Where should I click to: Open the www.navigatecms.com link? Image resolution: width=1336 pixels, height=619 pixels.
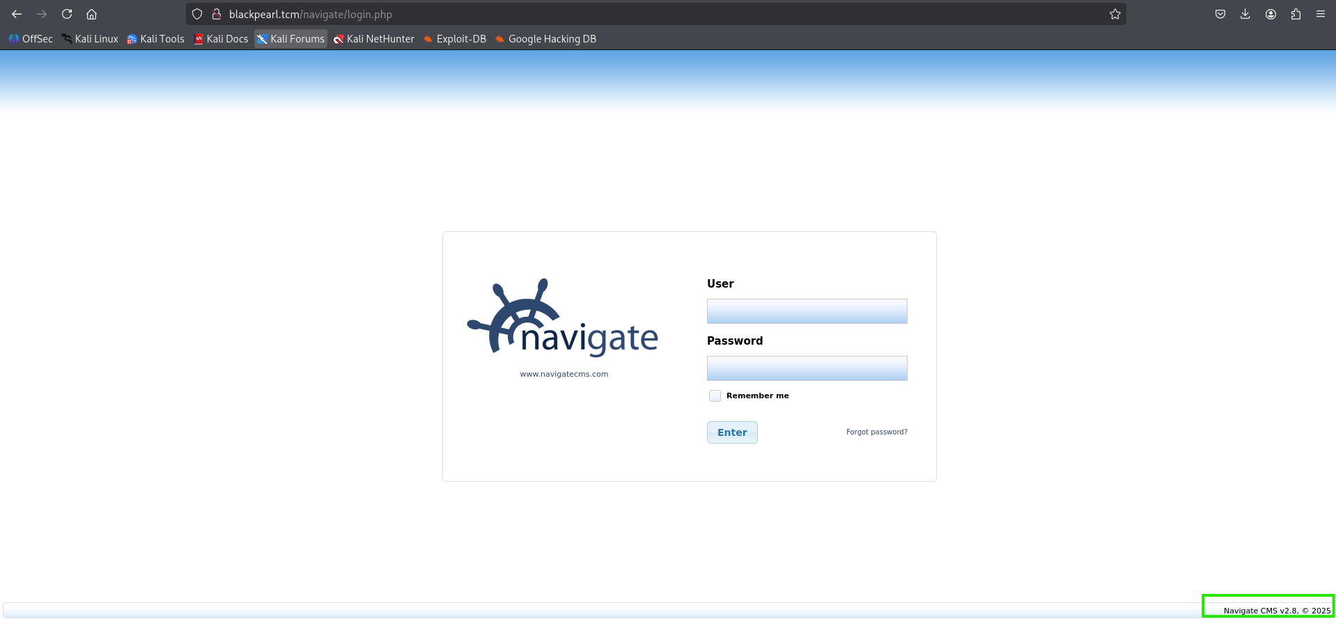[x=564, y=374]
